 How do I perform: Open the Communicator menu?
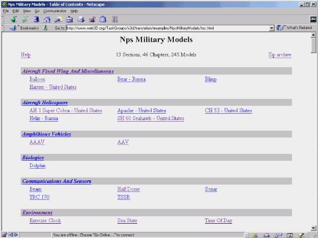[x=55, y=11]
